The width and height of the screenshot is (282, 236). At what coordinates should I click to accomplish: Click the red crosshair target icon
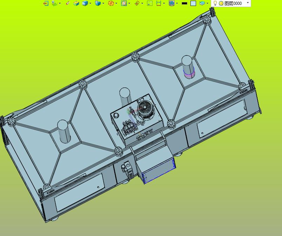tap(137, 3)
